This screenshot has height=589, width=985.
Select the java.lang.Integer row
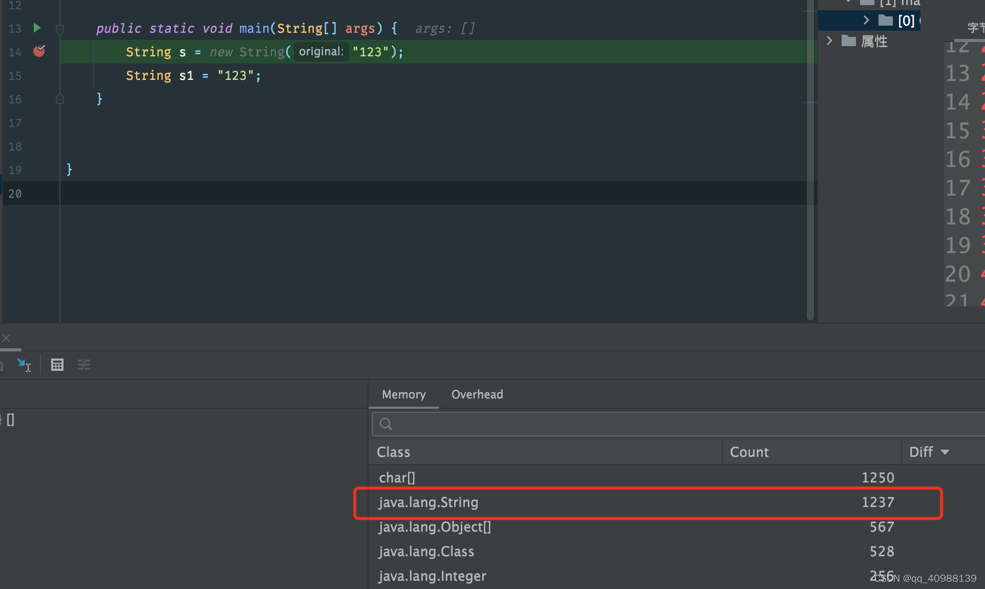[677, 576]
